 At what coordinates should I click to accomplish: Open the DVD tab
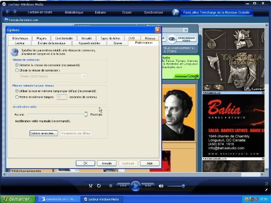click(132, 38)
